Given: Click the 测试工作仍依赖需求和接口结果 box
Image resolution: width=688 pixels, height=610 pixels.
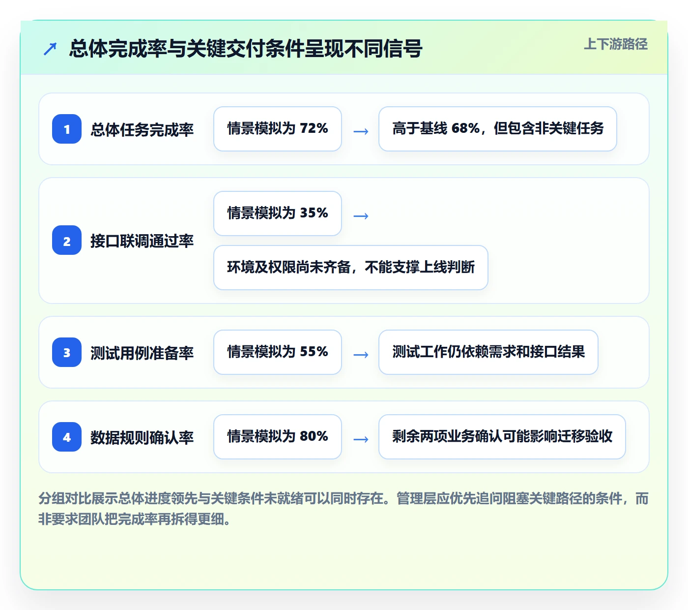Looking at the screenshot, I should (488, 352).
